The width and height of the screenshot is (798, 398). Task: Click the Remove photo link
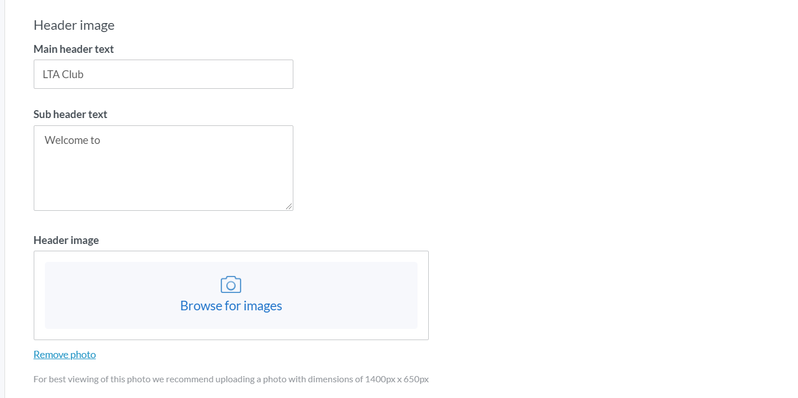(65, 355)
